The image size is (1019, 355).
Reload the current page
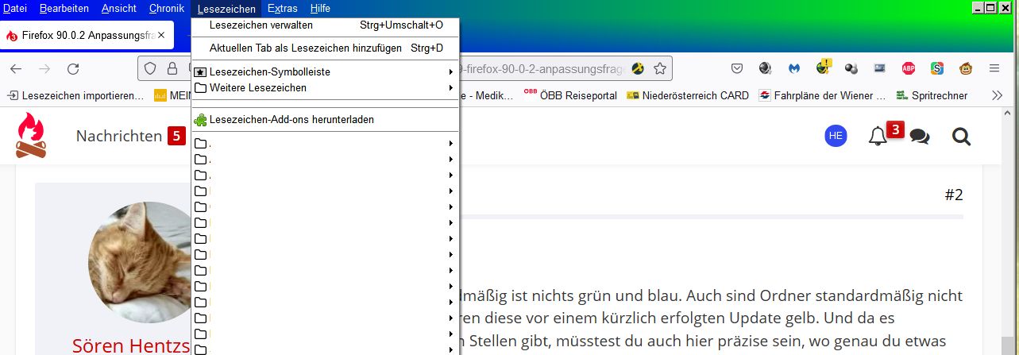pos(73,68)
